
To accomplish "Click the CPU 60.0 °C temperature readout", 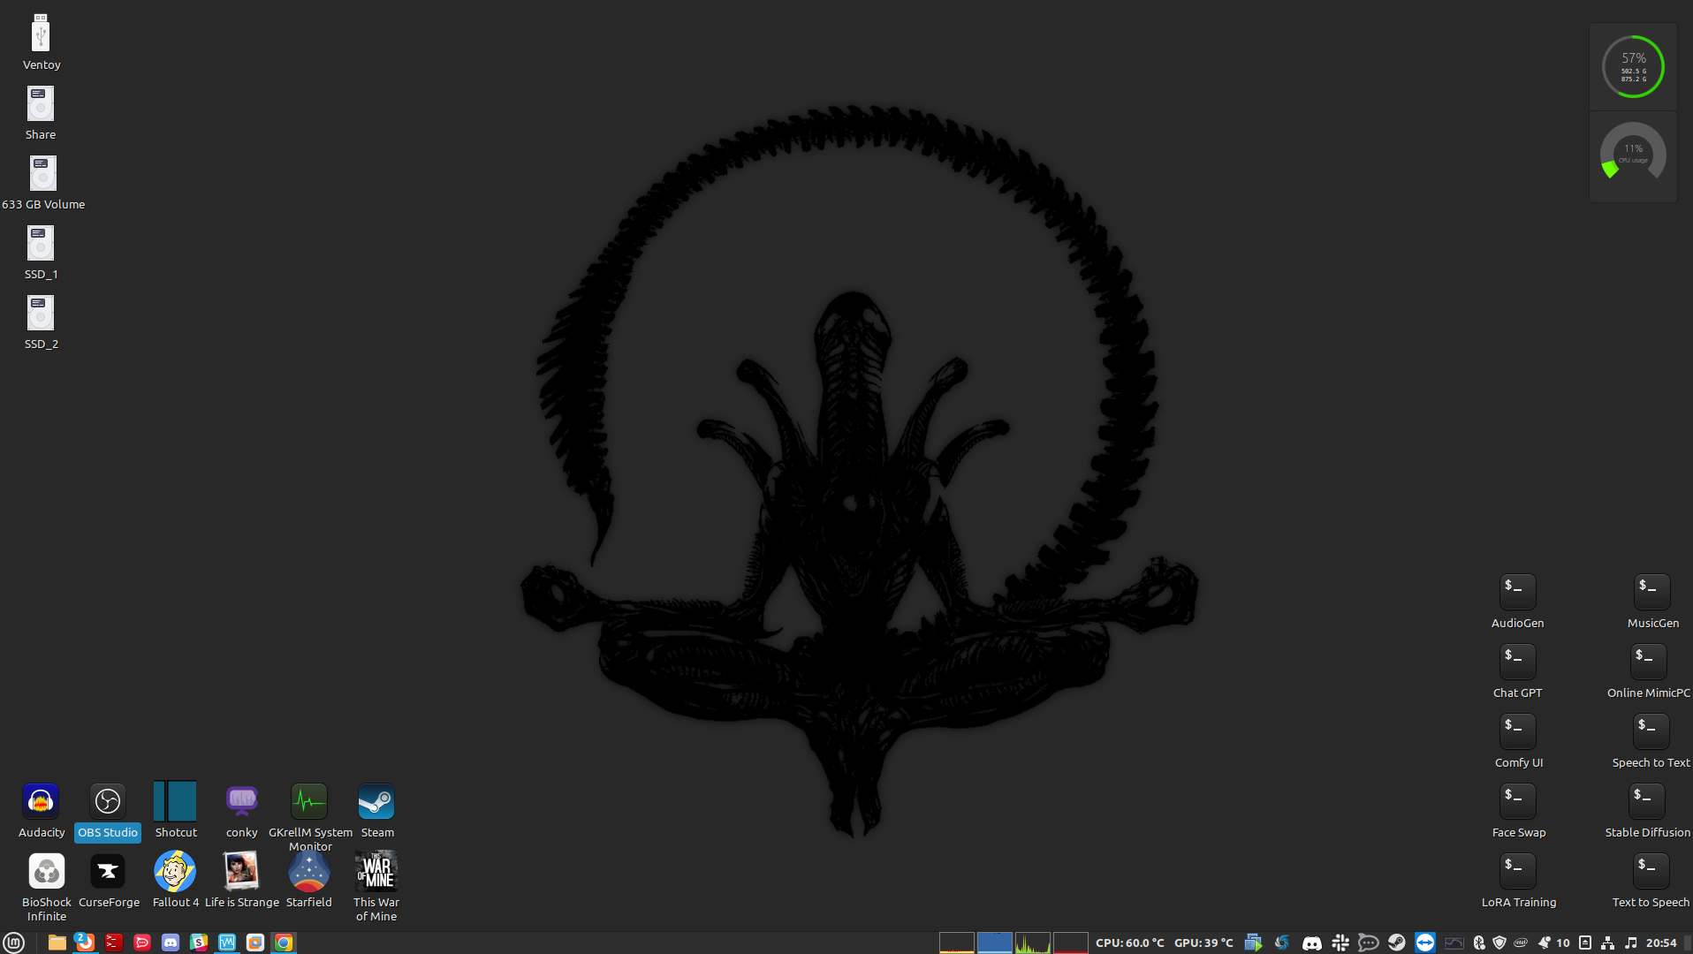I will tap(1129, 943).
